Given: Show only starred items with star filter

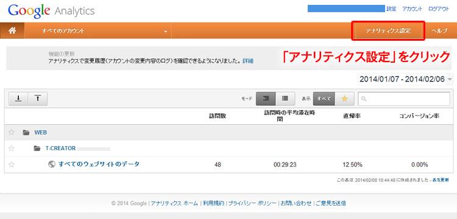Looking at the screenshot, I should 344,99.
